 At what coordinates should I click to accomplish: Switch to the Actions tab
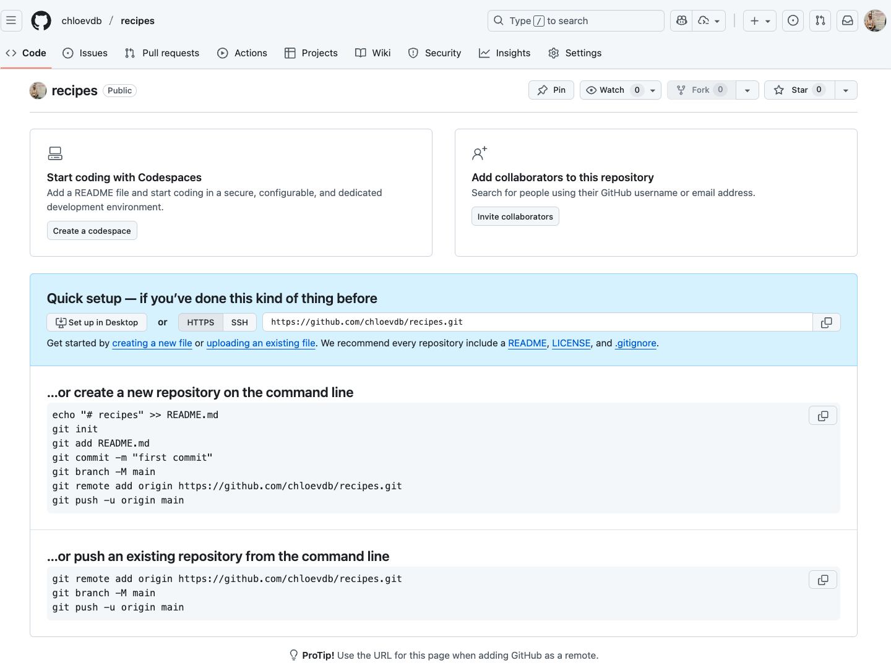(243, 53)
